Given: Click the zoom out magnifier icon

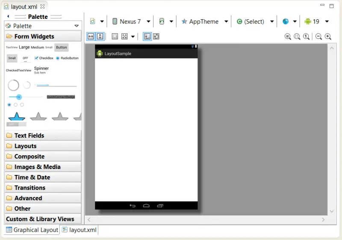Looking at the screenshot, I should [318, 37].
